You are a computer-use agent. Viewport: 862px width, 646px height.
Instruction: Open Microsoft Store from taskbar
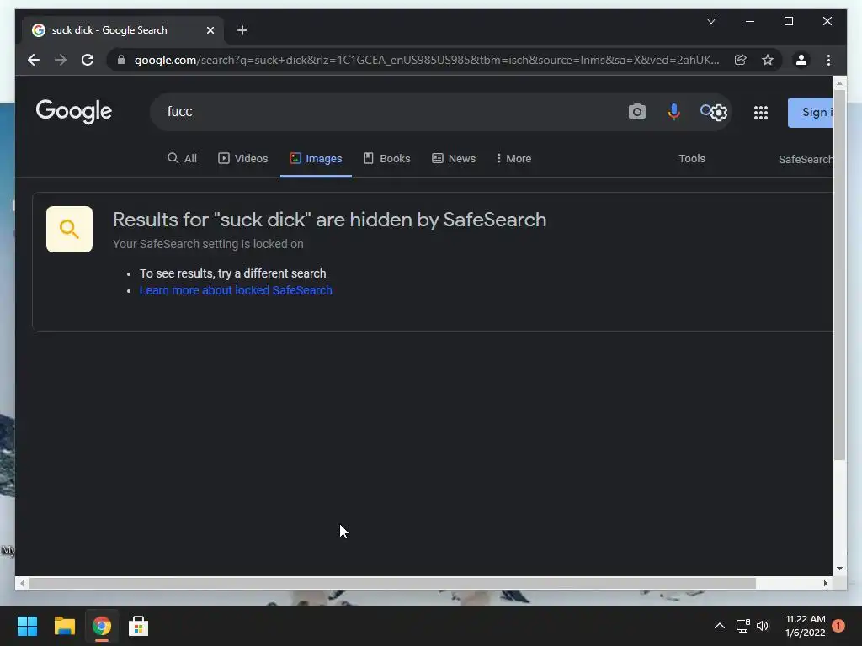pyautogui.click(x=139, y=626)
